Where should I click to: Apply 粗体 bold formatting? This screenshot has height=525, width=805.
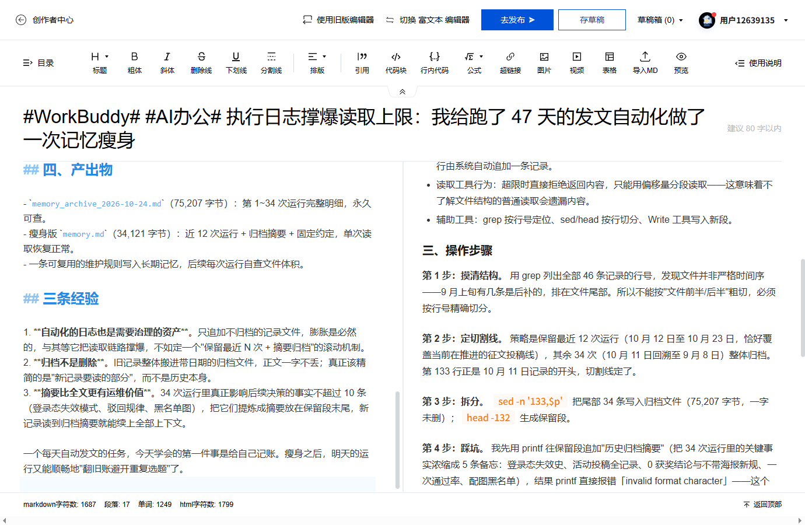(x=135, y=62)
